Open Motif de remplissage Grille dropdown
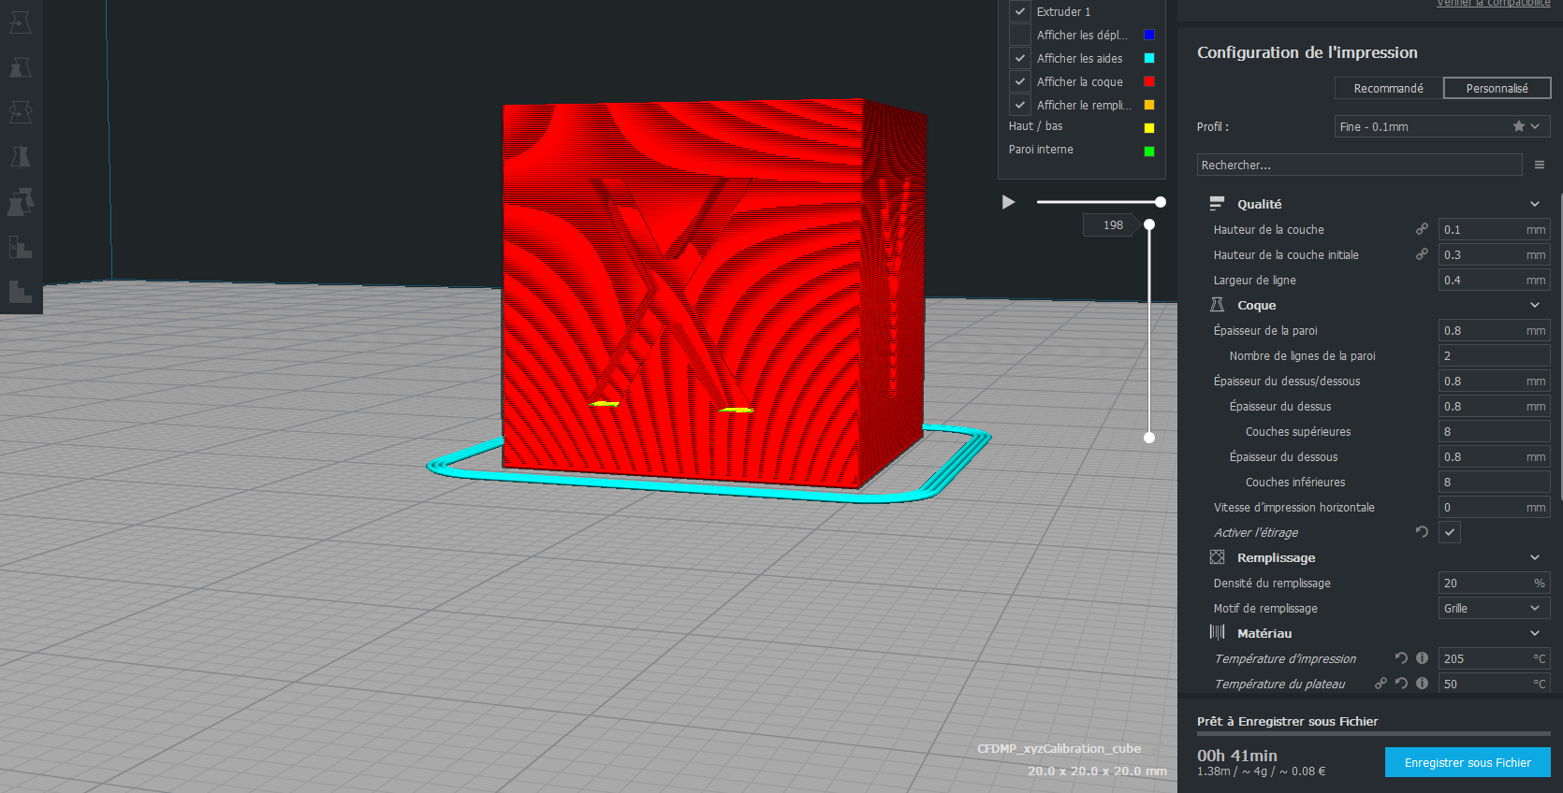The width and height of the screenshot is (1563, 793). (x=1494, y=608)
